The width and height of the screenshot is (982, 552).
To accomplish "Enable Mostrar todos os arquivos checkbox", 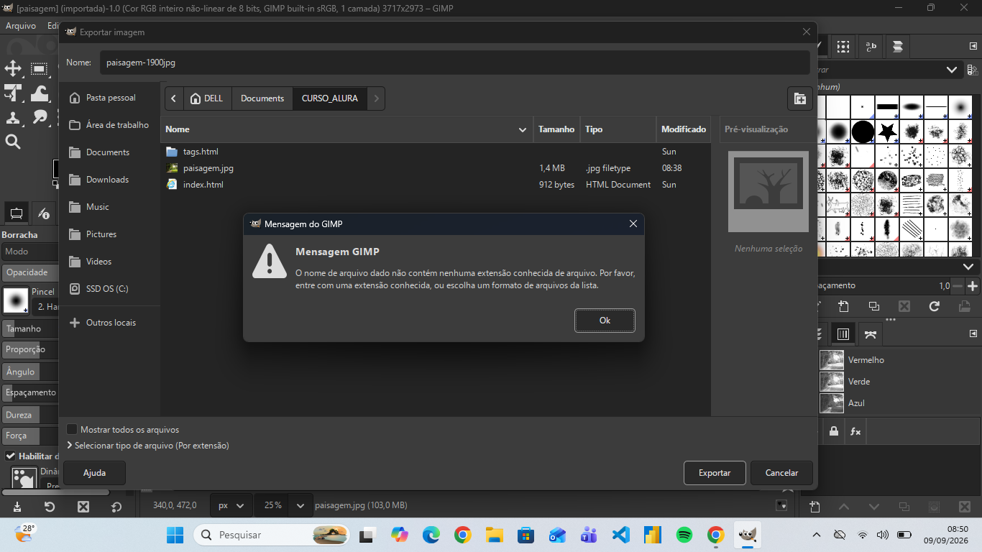I will pos(72,429).
